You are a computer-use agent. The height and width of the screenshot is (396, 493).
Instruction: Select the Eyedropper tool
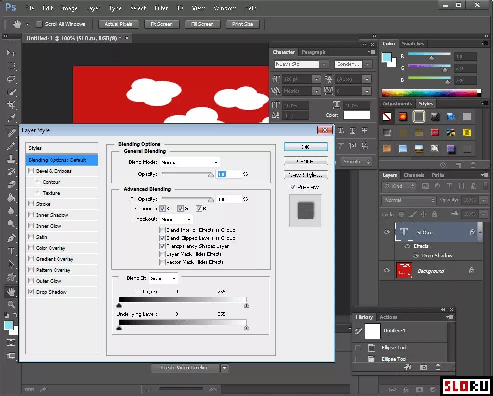pyautogui.click(x=11, y=118)
